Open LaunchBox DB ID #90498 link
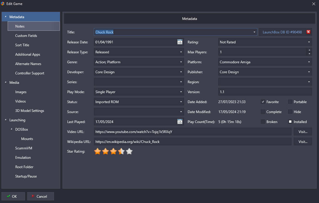 pos(282,32)
